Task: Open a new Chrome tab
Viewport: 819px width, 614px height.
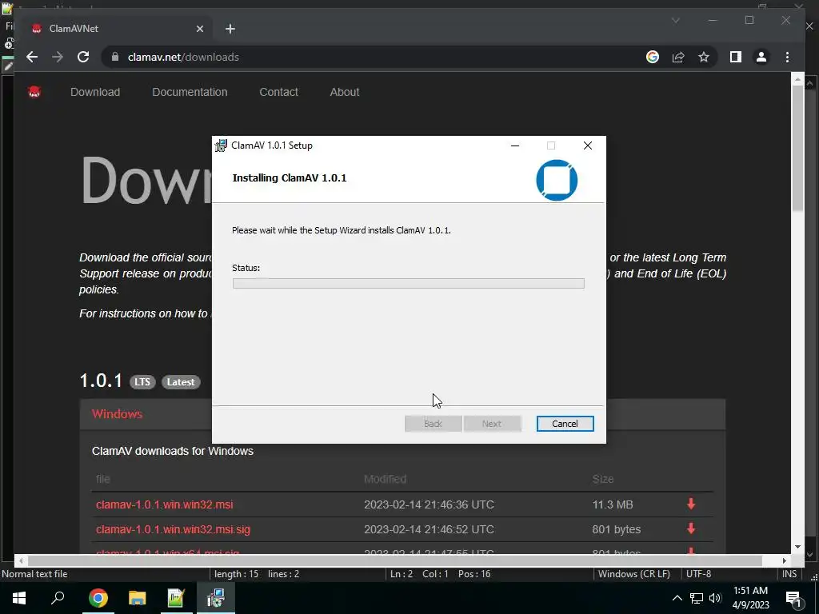Action: pos(230,29)
